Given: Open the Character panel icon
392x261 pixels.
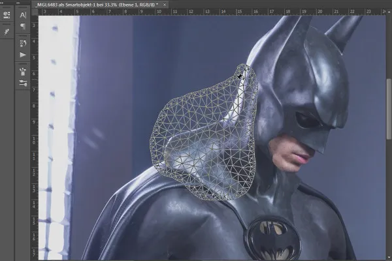Looking at the screenshot, I should 23,15.
